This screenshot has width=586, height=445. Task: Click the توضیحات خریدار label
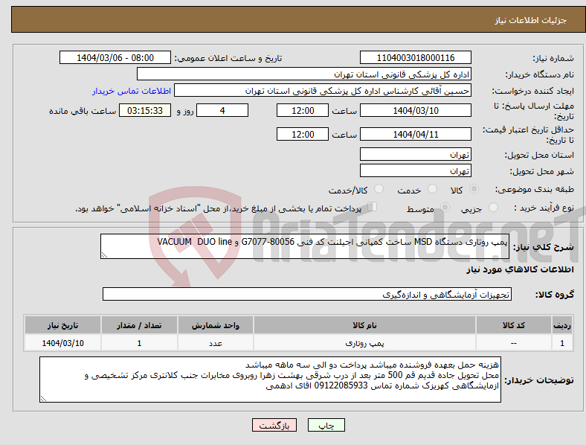click(539, 380)
